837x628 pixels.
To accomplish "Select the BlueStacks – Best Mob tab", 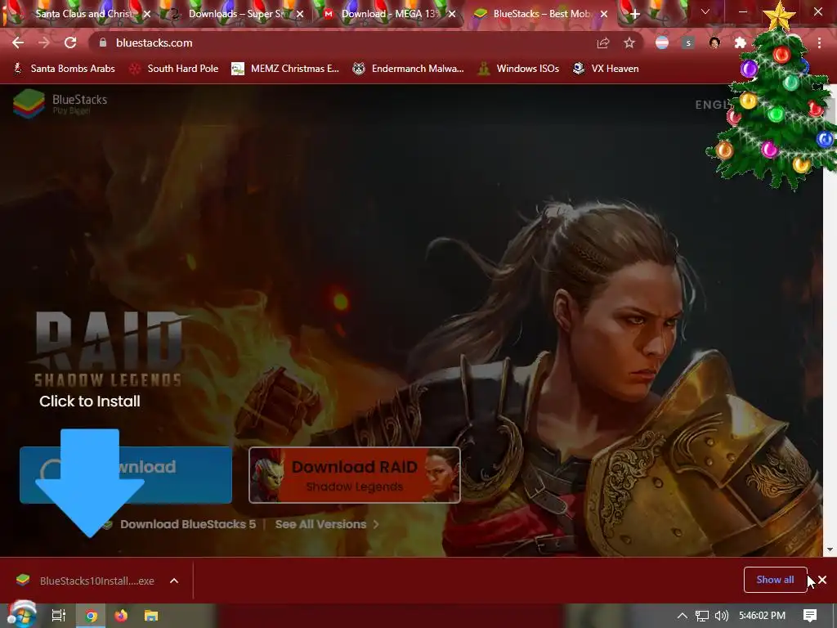I will click(x=540, y=14).
